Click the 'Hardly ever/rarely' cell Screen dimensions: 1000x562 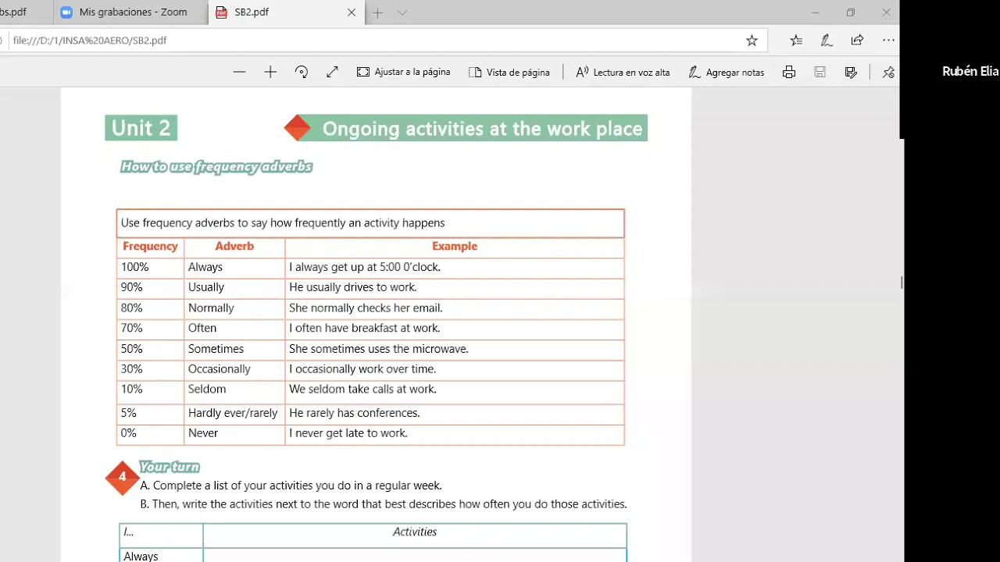tap(234, 413)
